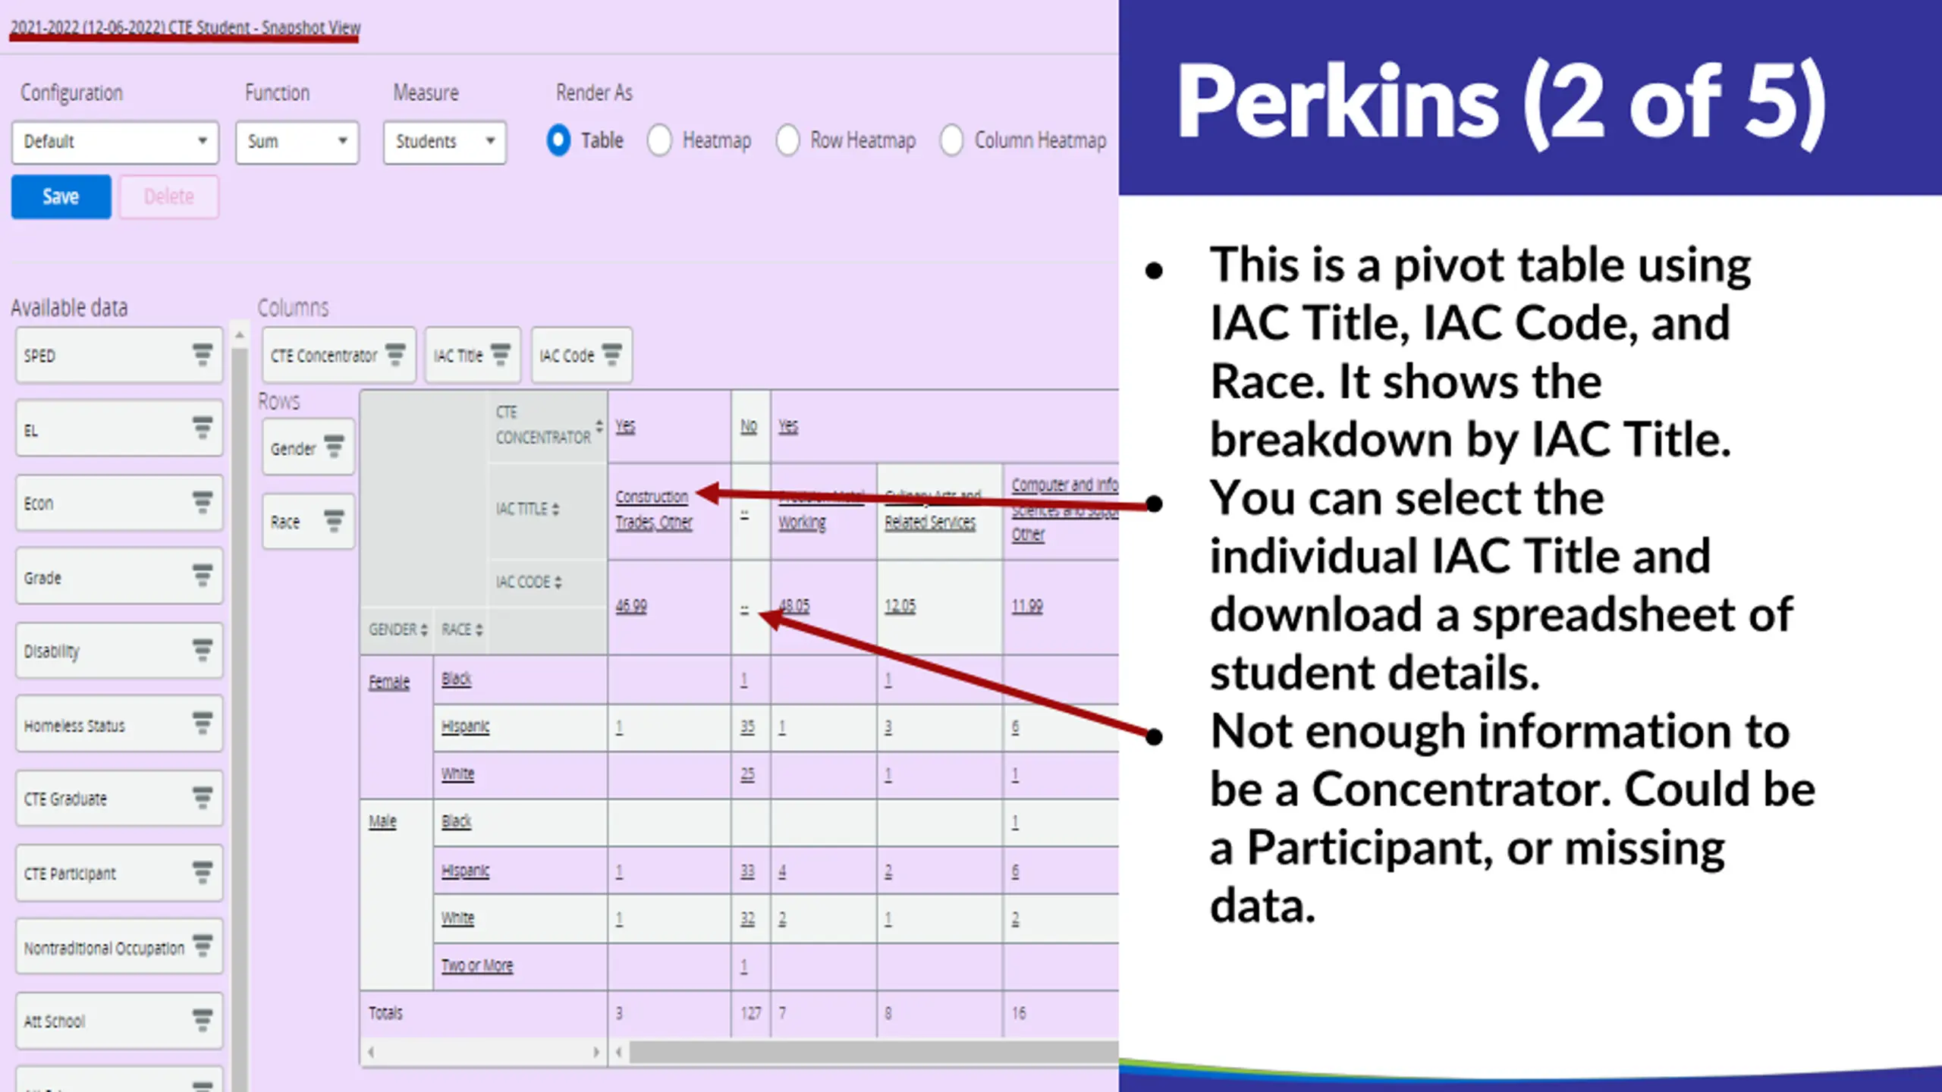Open the Measure Students dropdown
Image resolution: width=1942 pixels, height=1092 pixels.
tap(445, 142)
